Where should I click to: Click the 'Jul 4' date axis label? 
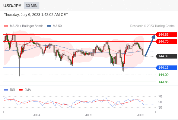37,115
